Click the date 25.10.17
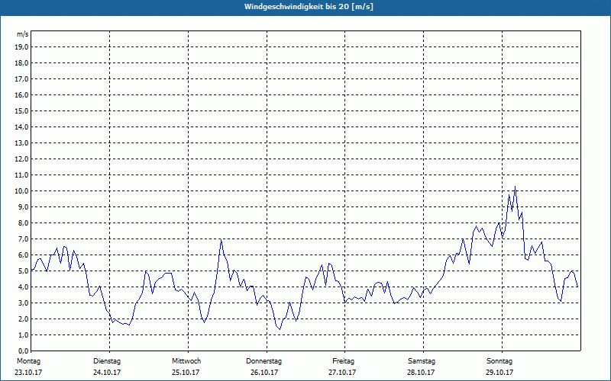611x381 pixels. [186, 373]
